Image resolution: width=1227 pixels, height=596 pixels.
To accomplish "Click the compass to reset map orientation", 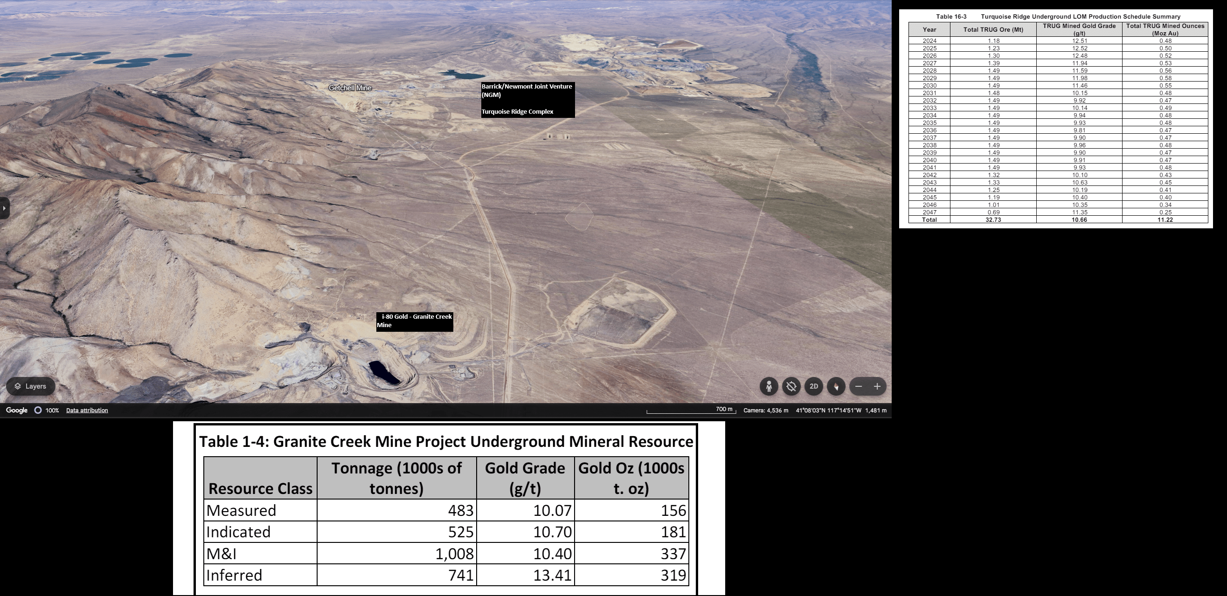I will pos(835,387).
